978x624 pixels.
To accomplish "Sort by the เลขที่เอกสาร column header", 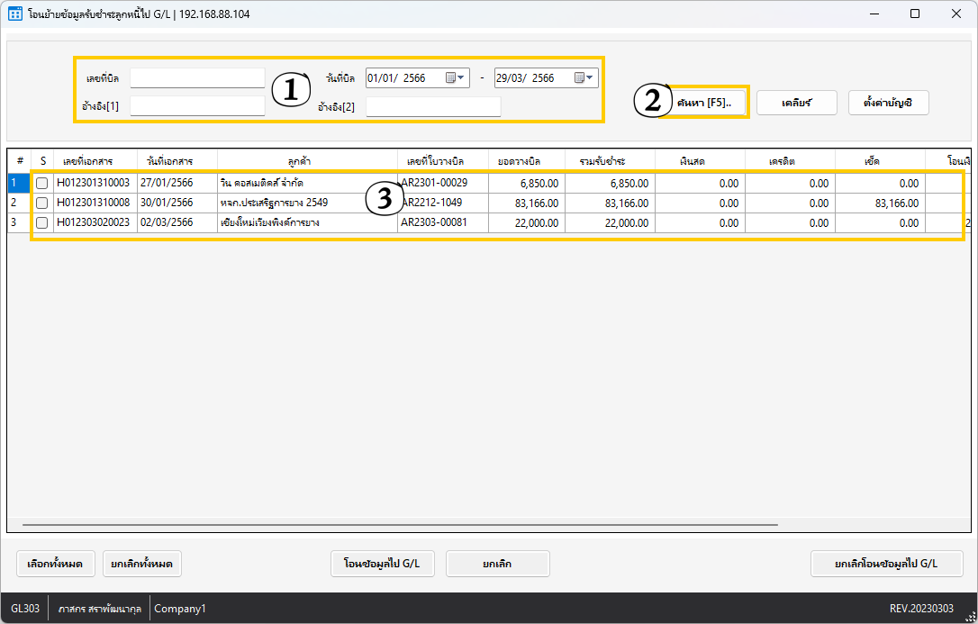I will tap(95, 161).
